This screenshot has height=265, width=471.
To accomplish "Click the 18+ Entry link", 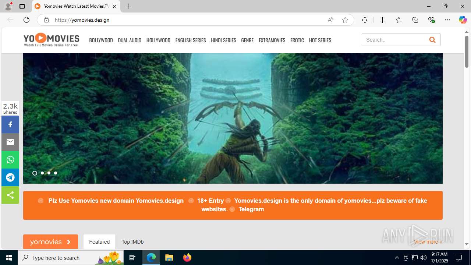I will (x=210, y=201).
